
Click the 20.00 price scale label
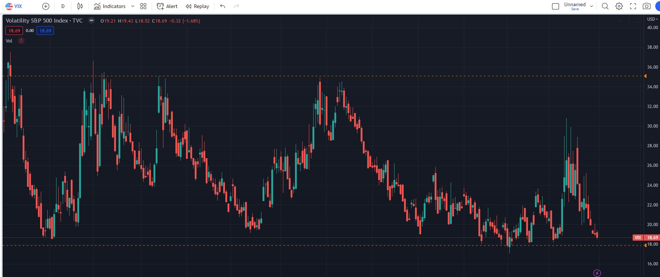pos(652,225)
